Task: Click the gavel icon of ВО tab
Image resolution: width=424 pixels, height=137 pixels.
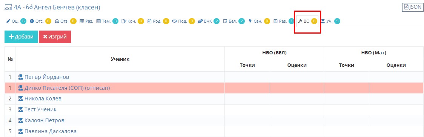Action: [300, 21]
